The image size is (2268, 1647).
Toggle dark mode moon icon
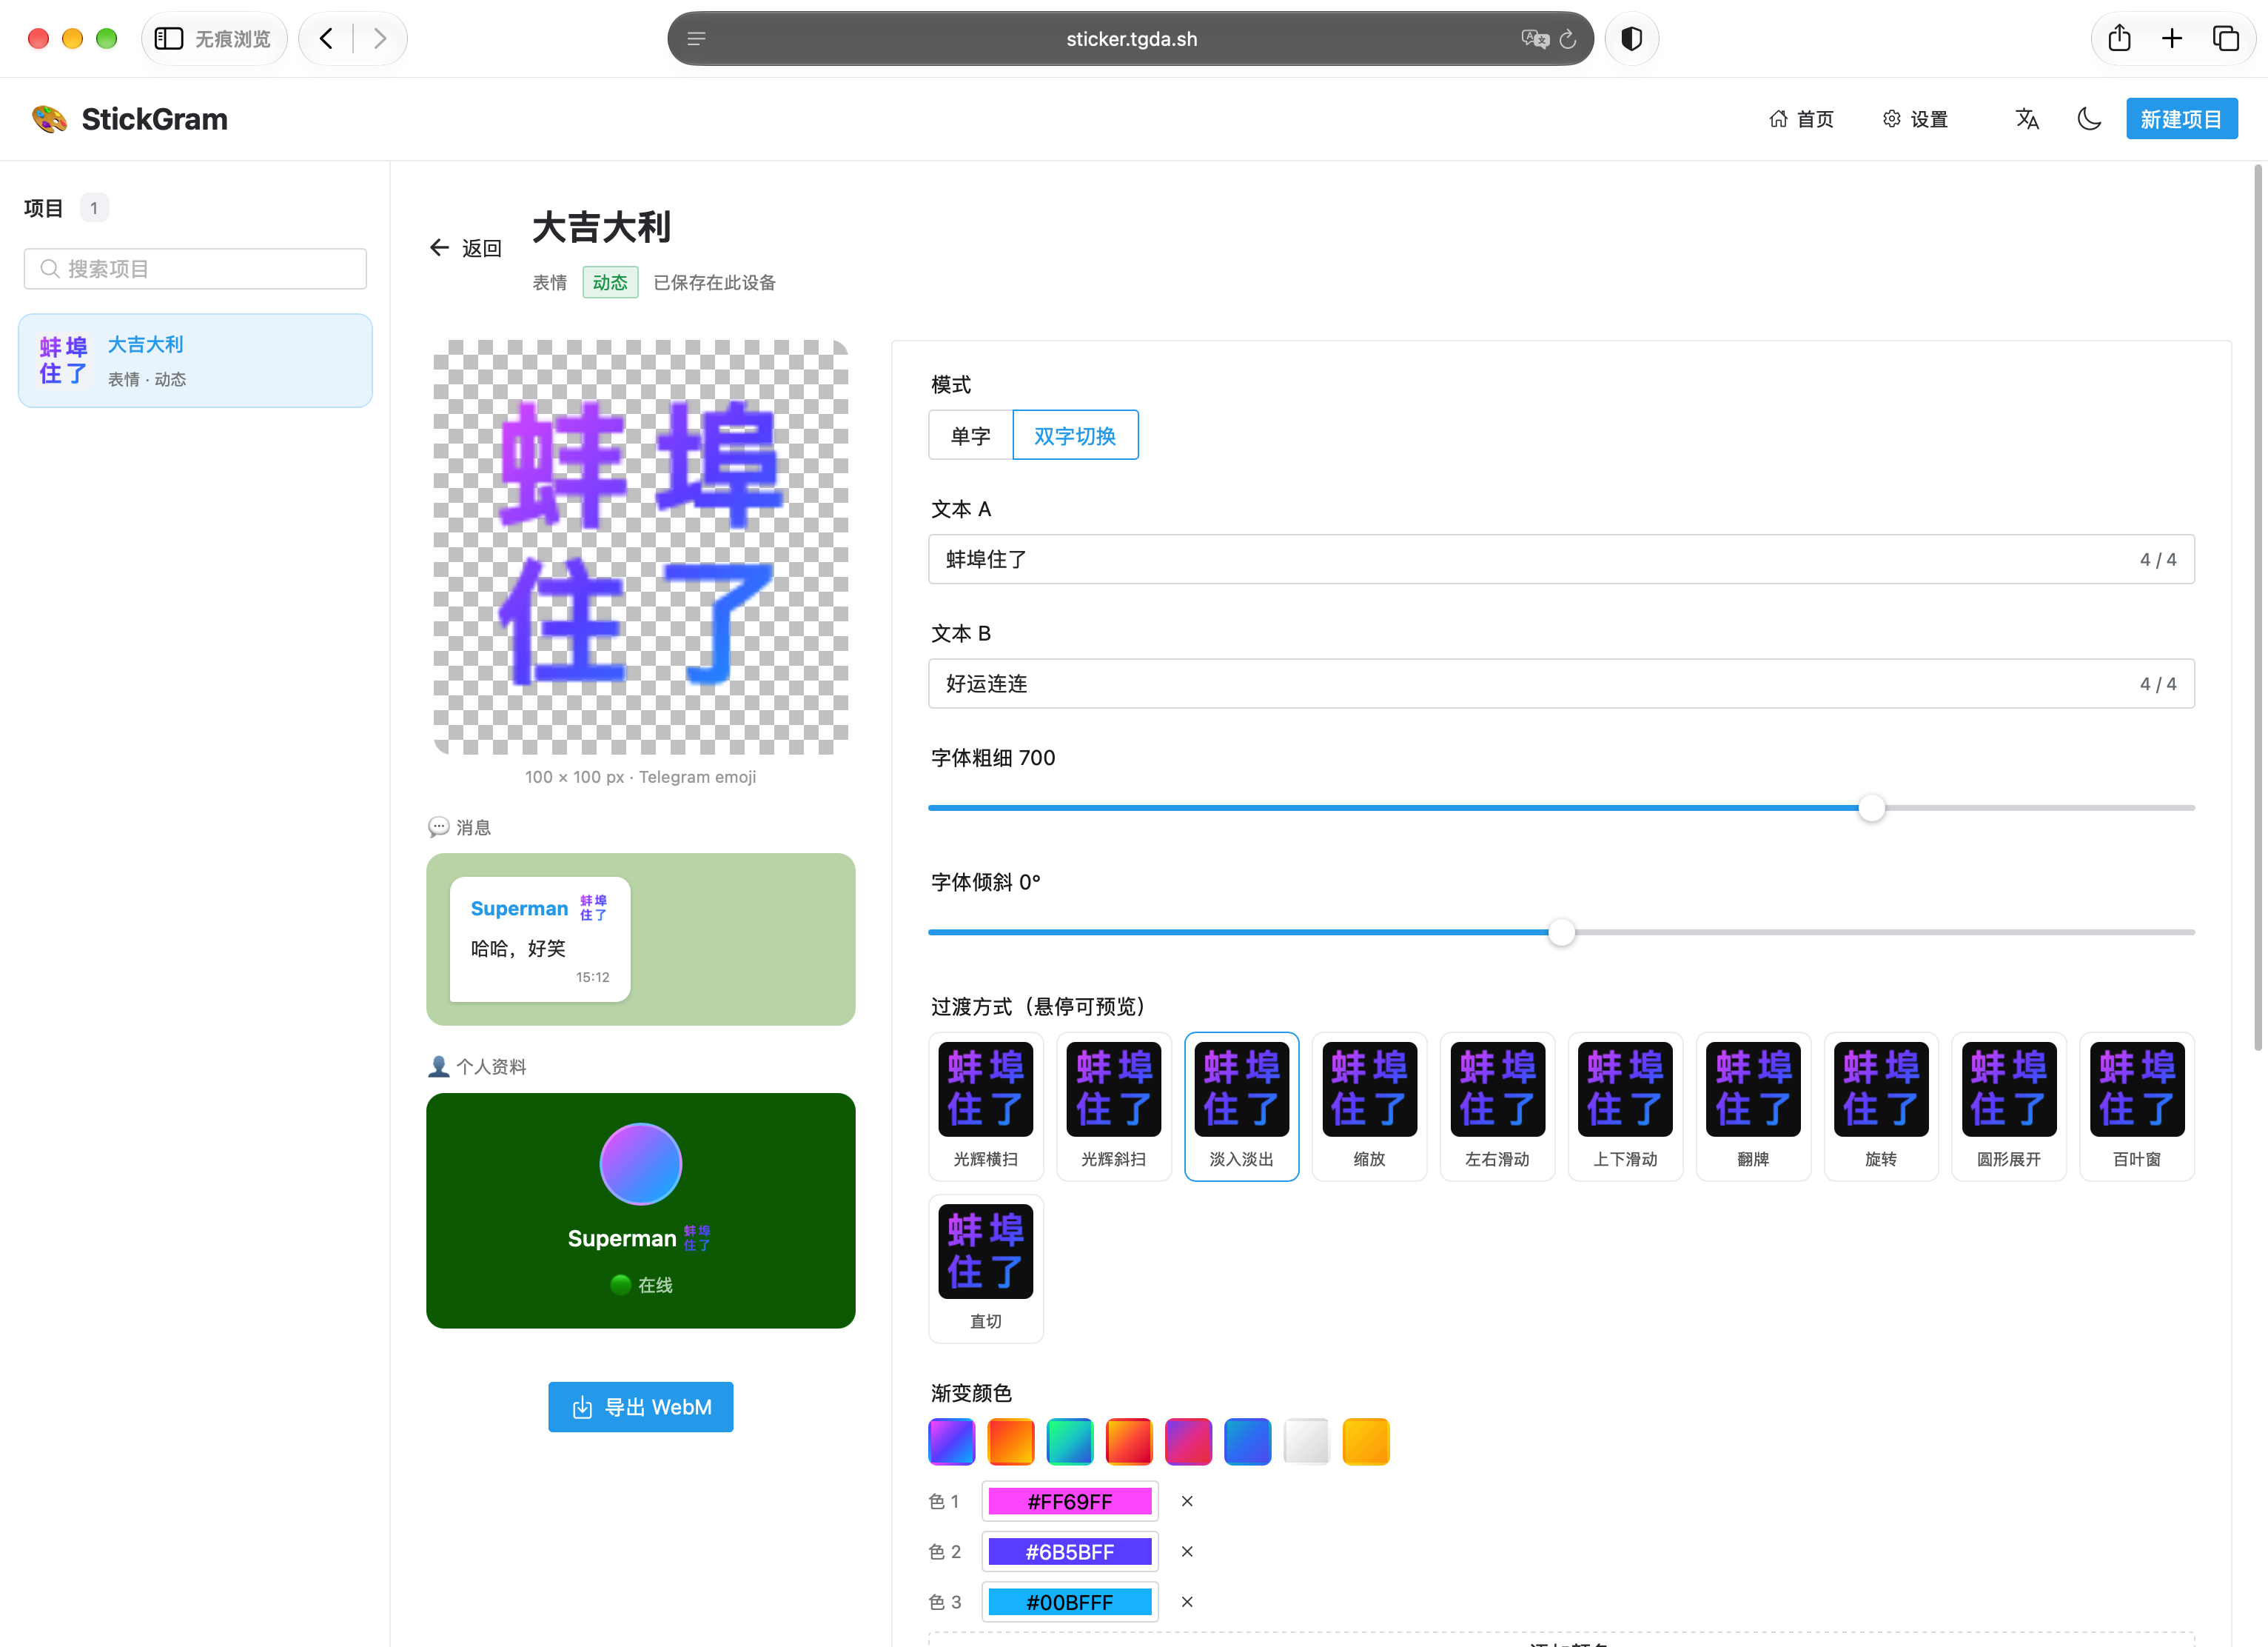pos(2088,119)
